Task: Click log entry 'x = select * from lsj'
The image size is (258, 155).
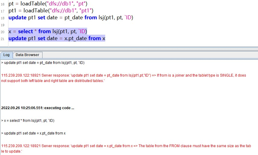Action: click(28, 121)
